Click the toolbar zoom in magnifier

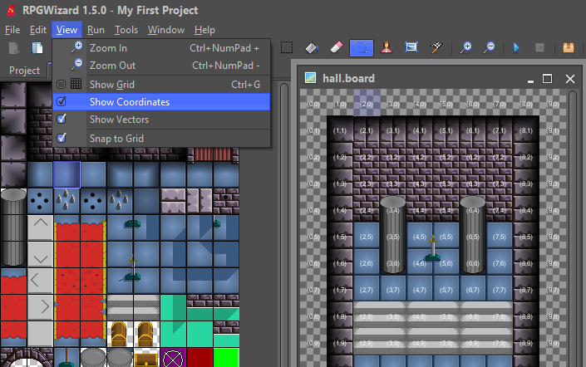(x=466, y=48)
